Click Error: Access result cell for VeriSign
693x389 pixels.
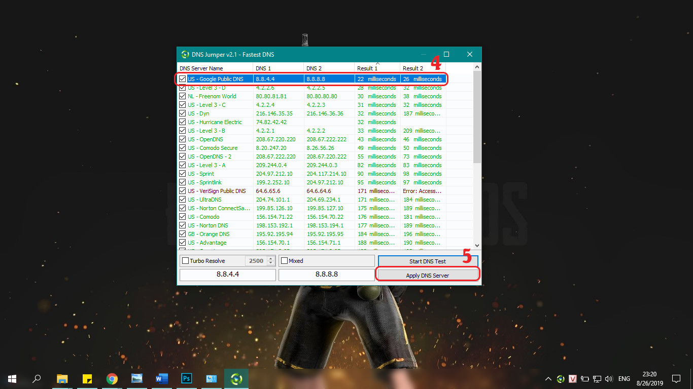pyautogui.click(x=422, y=191)
